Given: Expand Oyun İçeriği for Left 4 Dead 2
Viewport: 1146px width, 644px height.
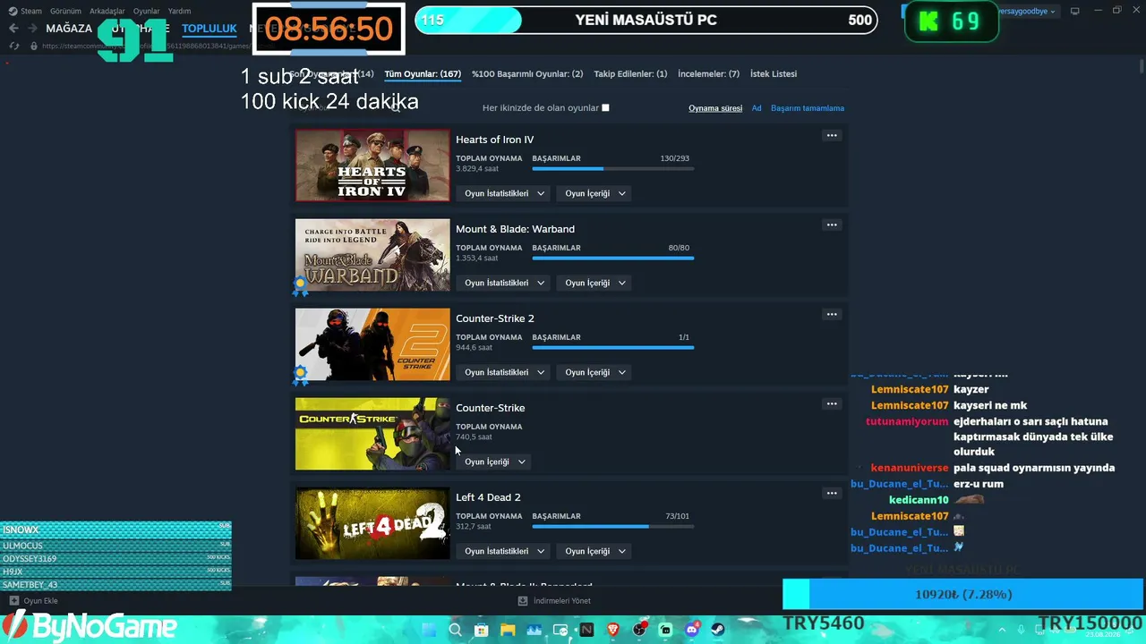Looking at the screenshot, I should point(595,551).
